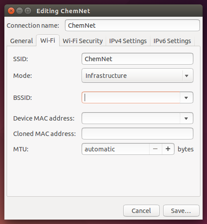Click the Save… button
Image resolution: width=207 pixels, height=224 pixels.
pyautogui.click(x=181, y=211)
